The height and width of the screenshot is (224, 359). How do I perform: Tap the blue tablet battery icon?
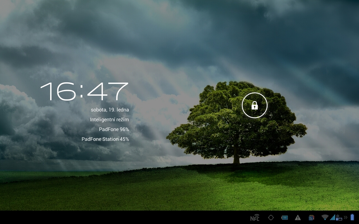pos(352,217)
